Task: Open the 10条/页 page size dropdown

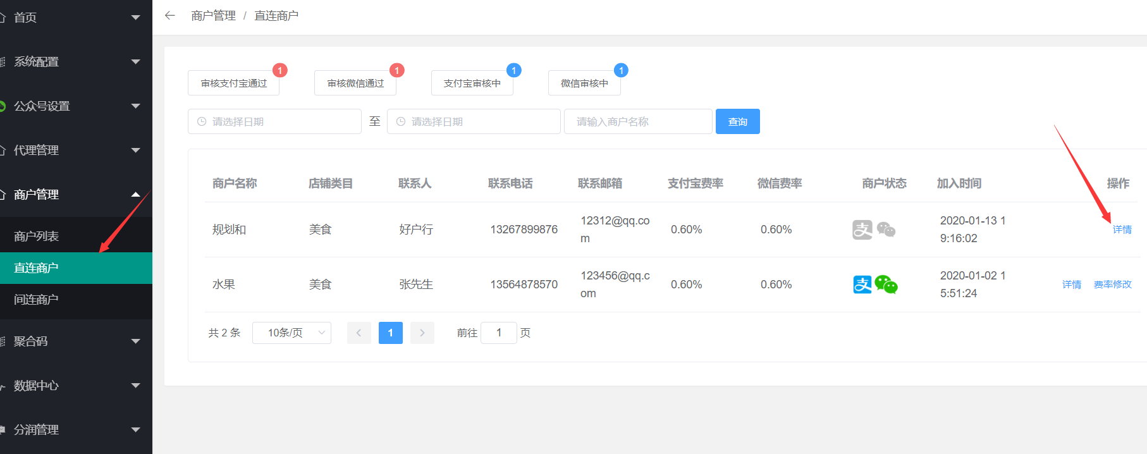Action: [x=291, y=333]
